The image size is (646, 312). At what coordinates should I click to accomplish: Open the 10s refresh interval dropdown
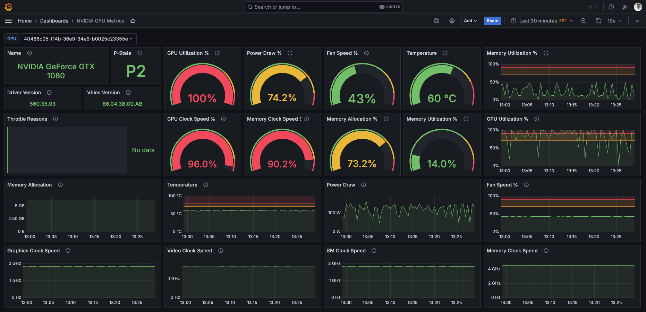point(614,21)
